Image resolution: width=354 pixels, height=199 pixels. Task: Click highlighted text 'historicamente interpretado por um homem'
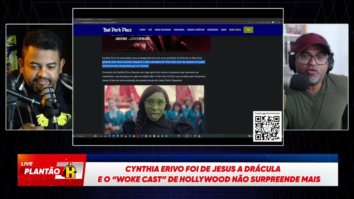tap(126, 66)
